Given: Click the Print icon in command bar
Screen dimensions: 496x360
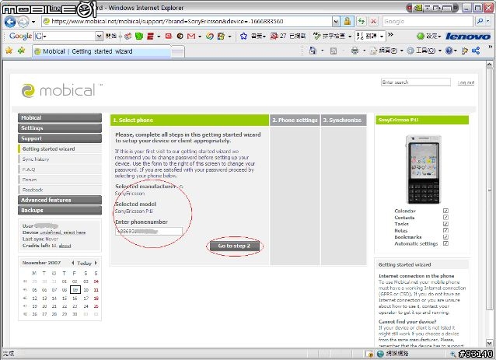Looking at the screenshot, I should 355,51.
